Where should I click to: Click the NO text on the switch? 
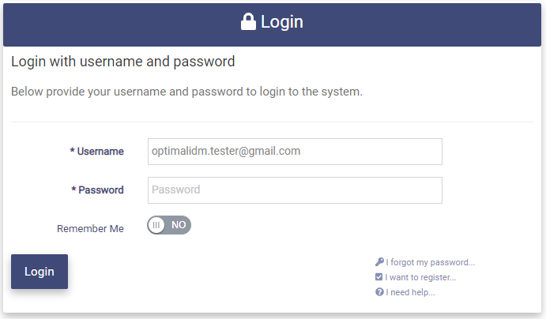pos(179,225)
